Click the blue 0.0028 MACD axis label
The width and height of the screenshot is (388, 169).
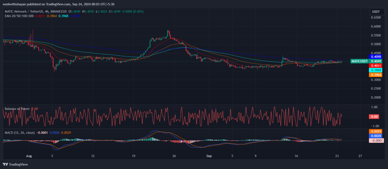(376, 136)
